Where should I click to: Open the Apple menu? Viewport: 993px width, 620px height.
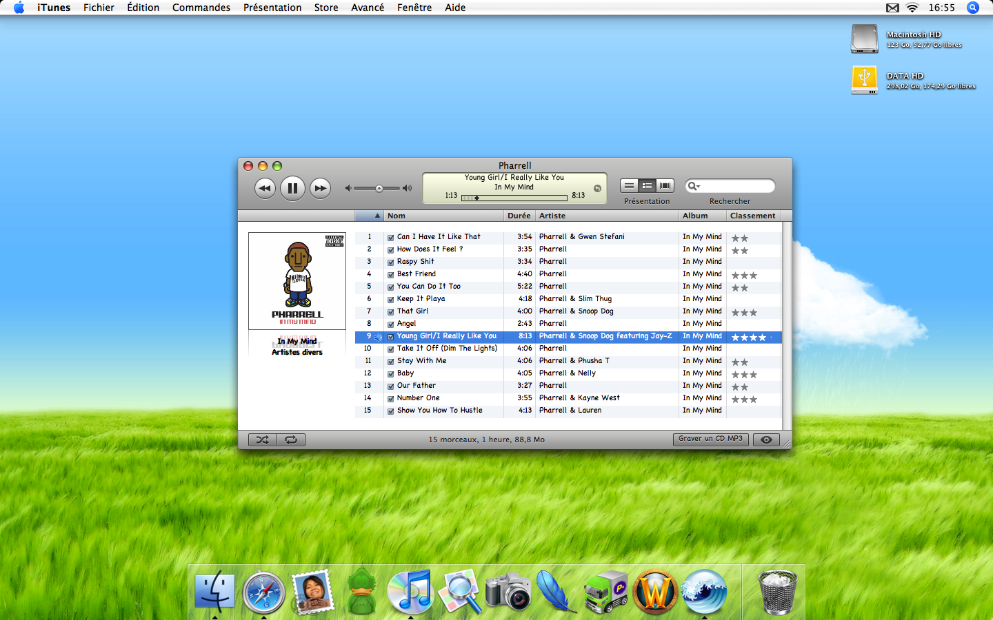point(19,8)
